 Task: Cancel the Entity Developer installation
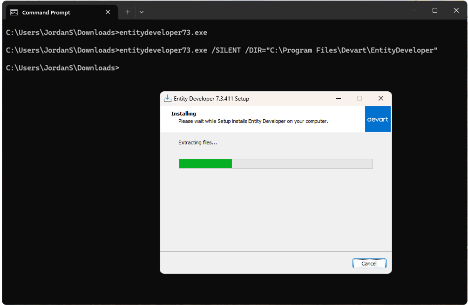coord(369,263)
